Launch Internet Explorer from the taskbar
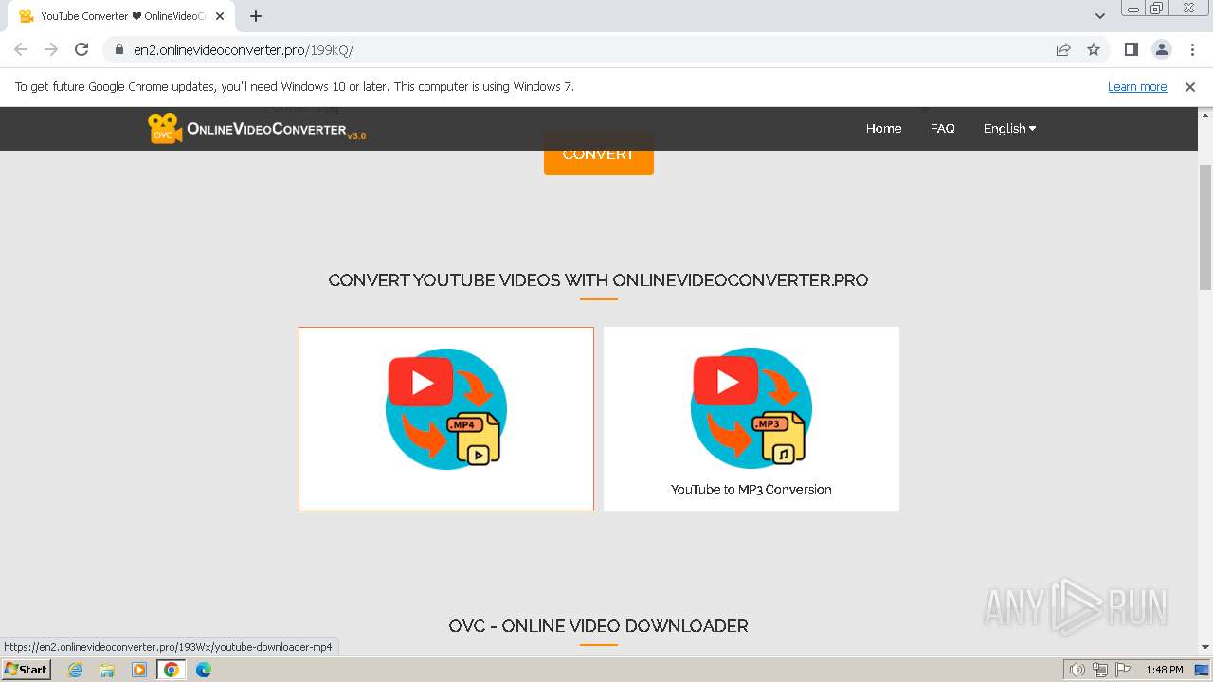The height and width of the screenshot is (682, 1213). pos(76,670)
